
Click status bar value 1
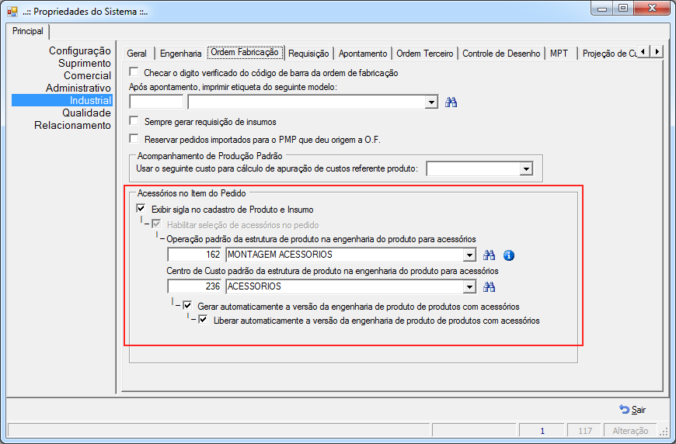coord(542,431)
